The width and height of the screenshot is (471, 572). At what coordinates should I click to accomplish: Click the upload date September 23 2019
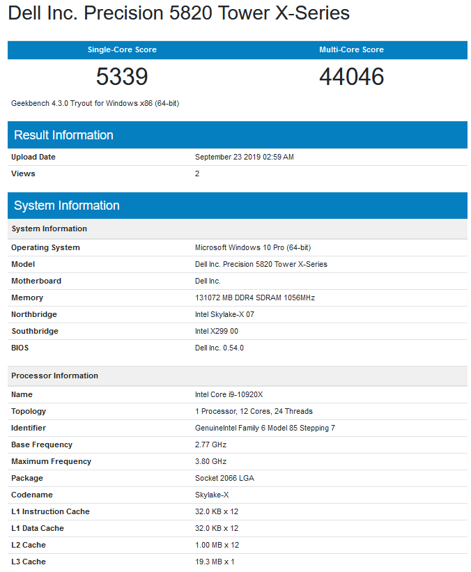[x=244, y=157]
